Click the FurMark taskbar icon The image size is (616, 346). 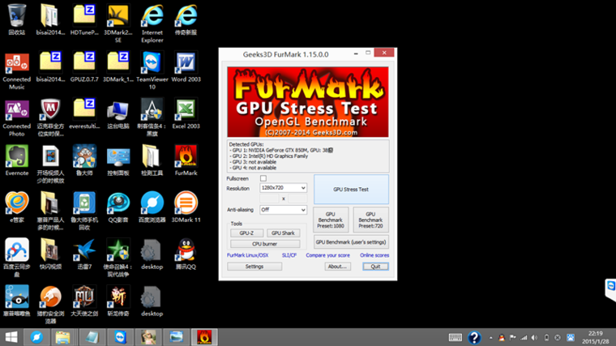click(x=204, y=337)
